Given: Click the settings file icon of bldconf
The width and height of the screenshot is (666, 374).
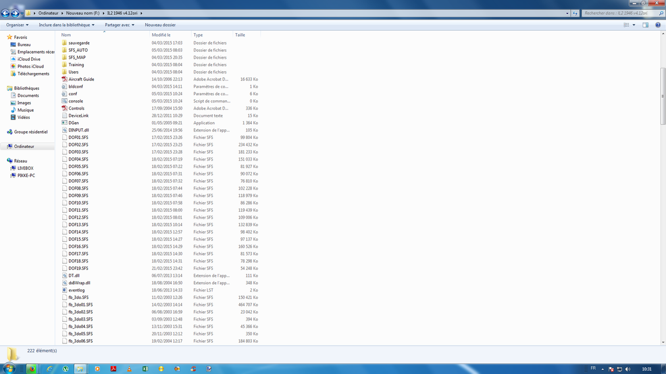Looking at the screenshot, I should point(65,87).
